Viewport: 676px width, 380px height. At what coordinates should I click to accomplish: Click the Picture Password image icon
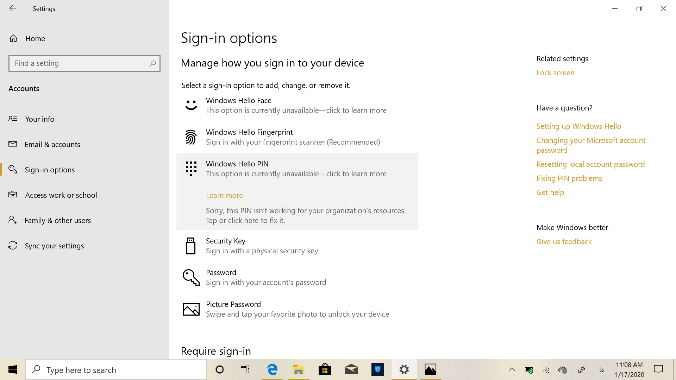coord(191,309)
